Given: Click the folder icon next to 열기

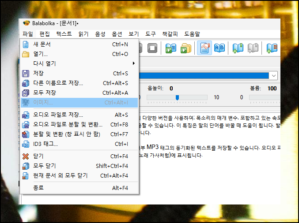Looking at the screenshot, I should [x=26, y=54].
